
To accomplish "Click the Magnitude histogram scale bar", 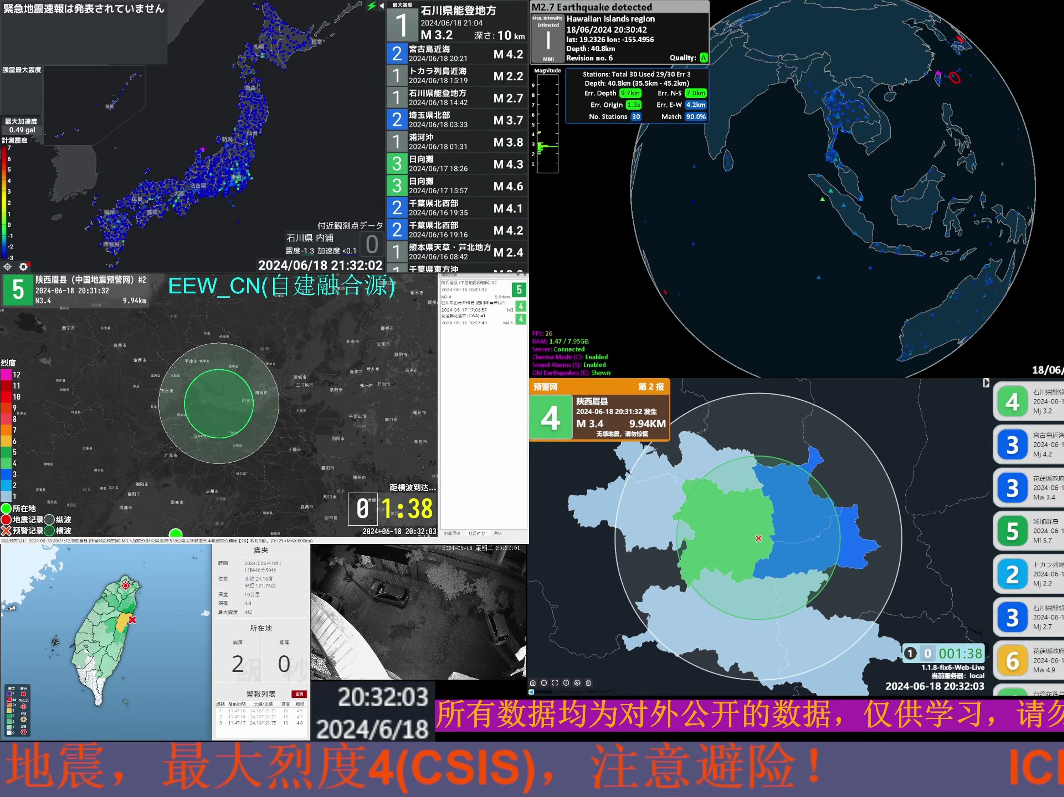I will tap(547, 124).
